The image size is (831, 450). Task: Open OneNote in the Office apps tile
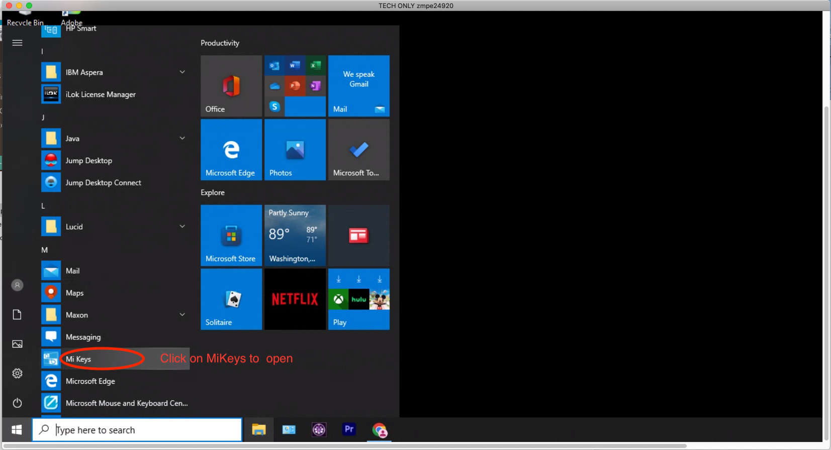(316, 86)
